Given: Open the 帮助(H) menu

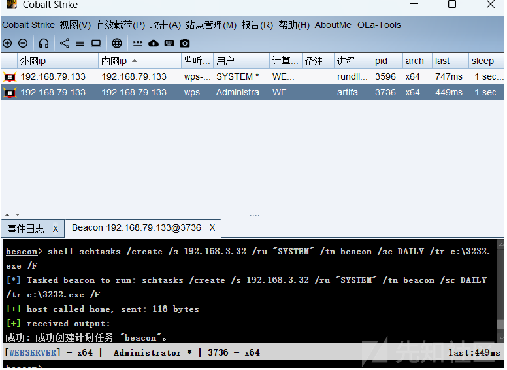Looking at the screenshot, I should click(294, 25).
